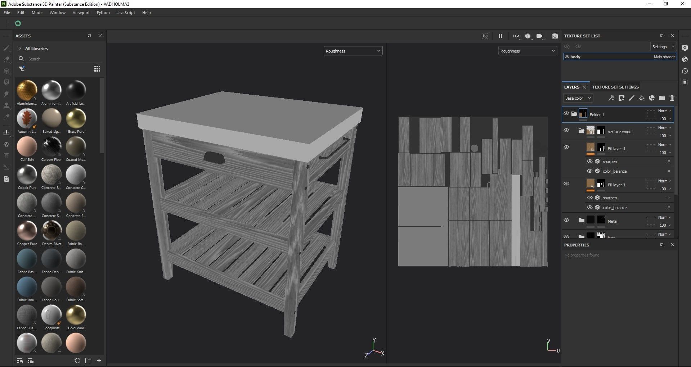The width and height of the screenshot is (691, 367).
Task: Open Display settings in right sidebar
Action: pos(685,48)
